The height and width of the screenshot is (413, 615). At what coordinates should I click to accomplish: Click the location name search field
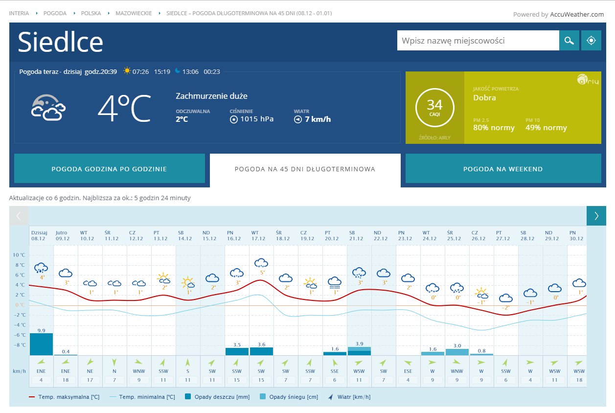(478, 41)
